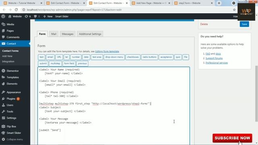Insert a file tag
The width and height of the screenshot is (258, 145).
(185, 57)
